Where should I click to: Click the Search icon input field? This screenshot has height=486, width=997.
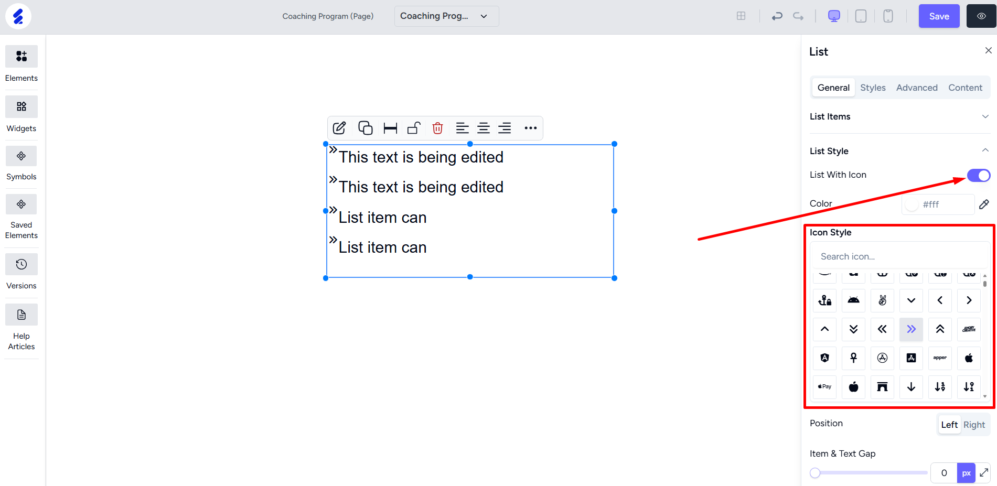coord(899,256)
